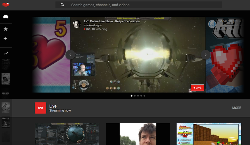Select the second carousel page dot
The height and width of the screenshot is (145, 250).
135,96
